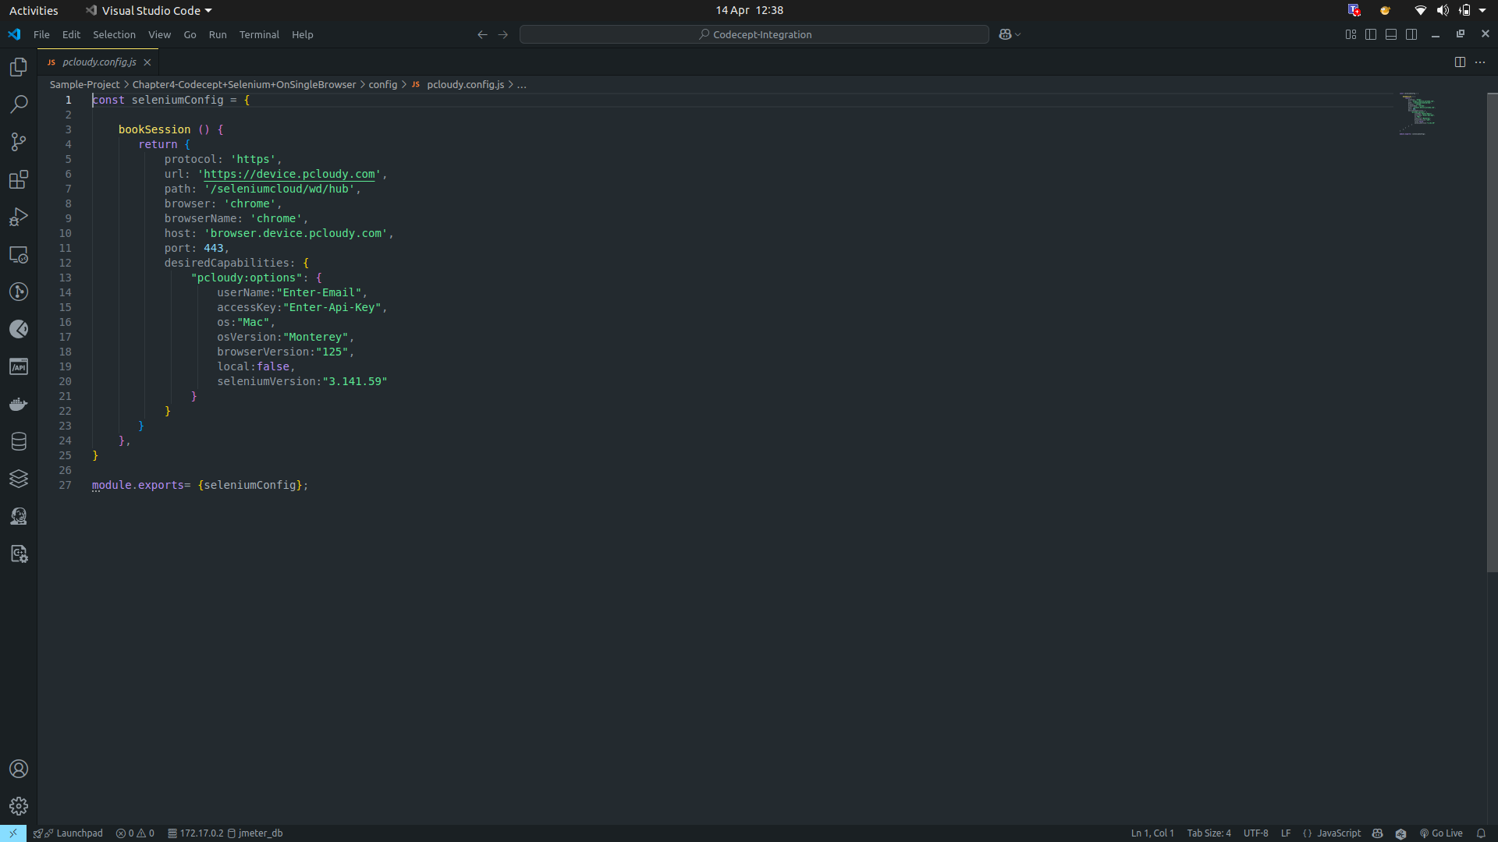Click the config breadcrumb folder
1498x842 pixels.
coord(382,84)
